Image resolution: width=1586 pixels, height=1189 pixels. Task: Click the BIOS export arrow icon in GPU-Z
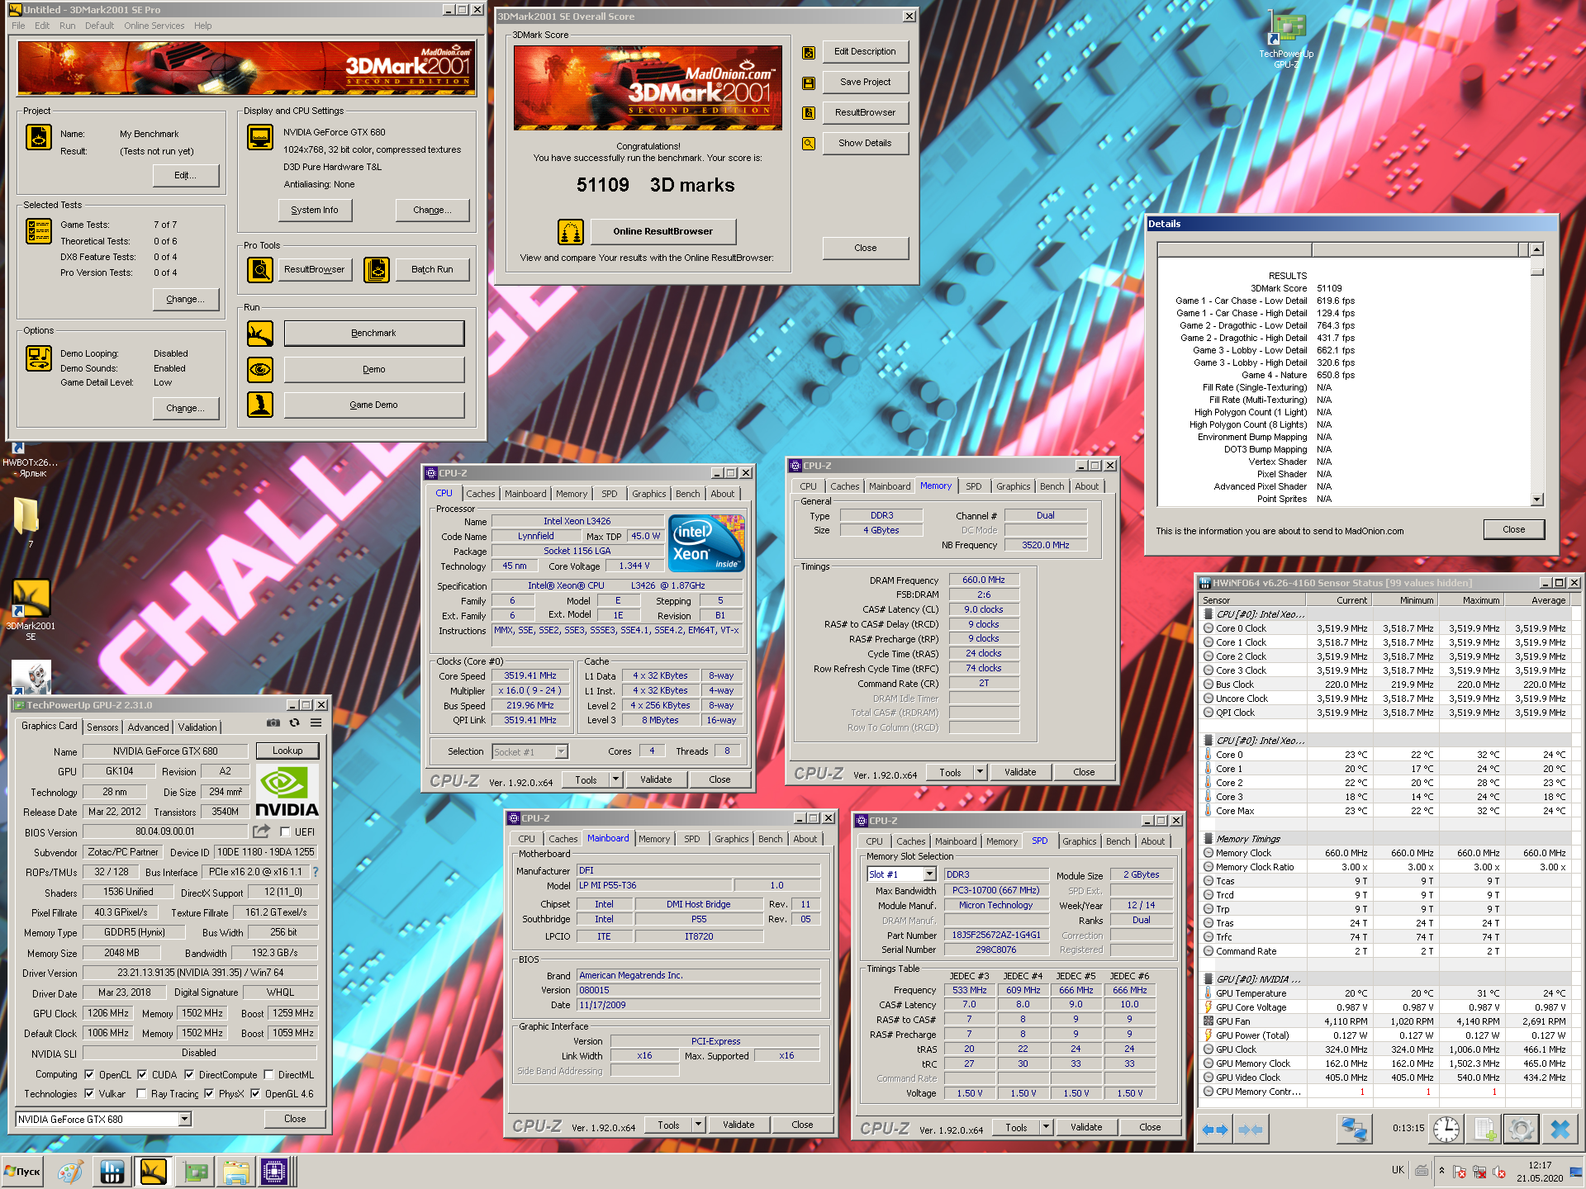pos(262,831)
